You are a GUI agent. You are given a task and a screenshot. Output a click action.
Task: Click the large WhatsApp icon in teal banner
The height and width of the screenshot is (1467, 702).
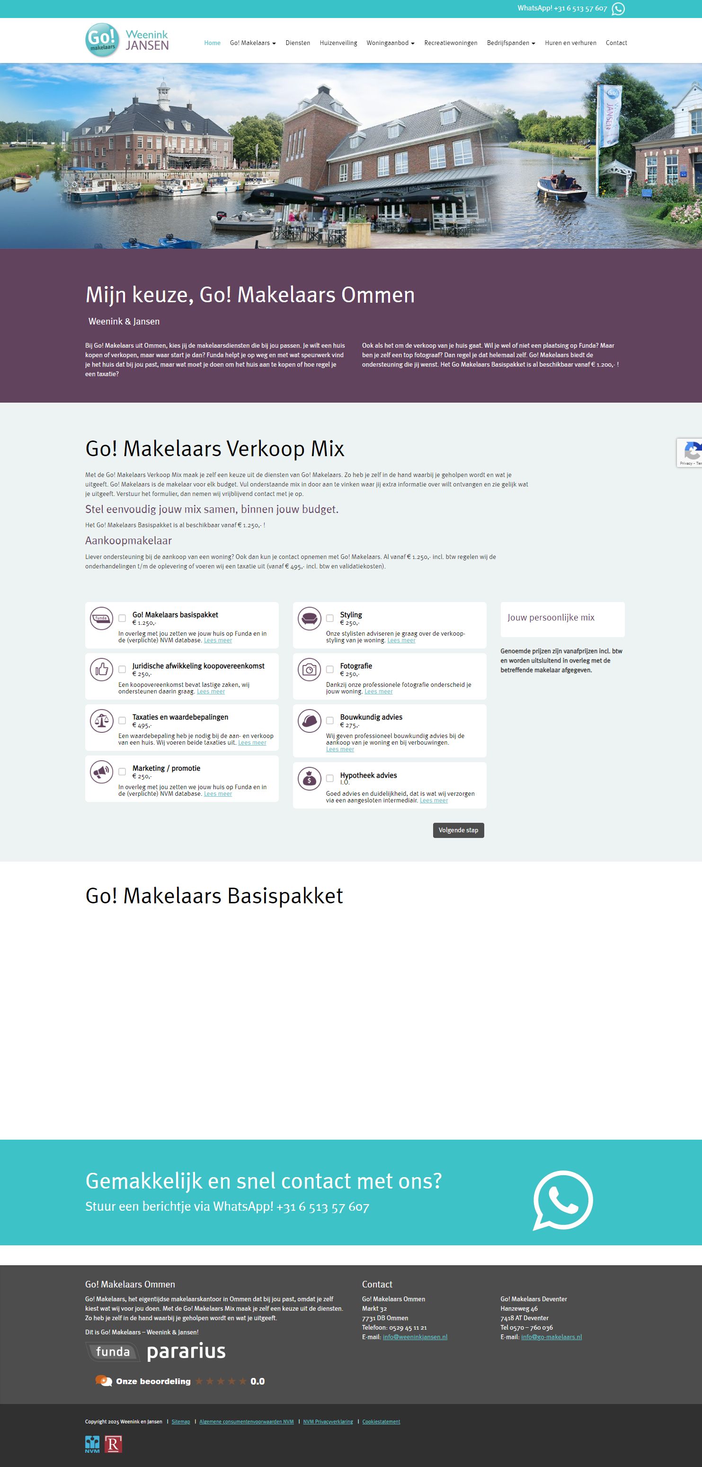pyautogui.click(x=563, y=1200)
